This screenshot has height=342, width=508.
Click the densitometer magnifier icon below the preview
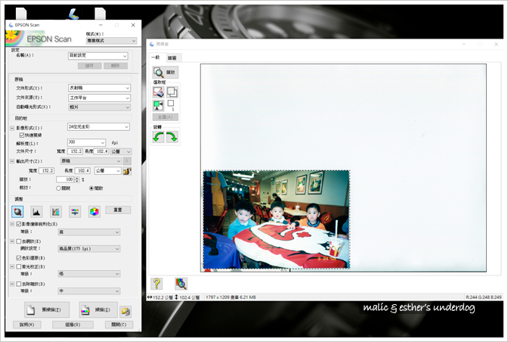point(181,284)
